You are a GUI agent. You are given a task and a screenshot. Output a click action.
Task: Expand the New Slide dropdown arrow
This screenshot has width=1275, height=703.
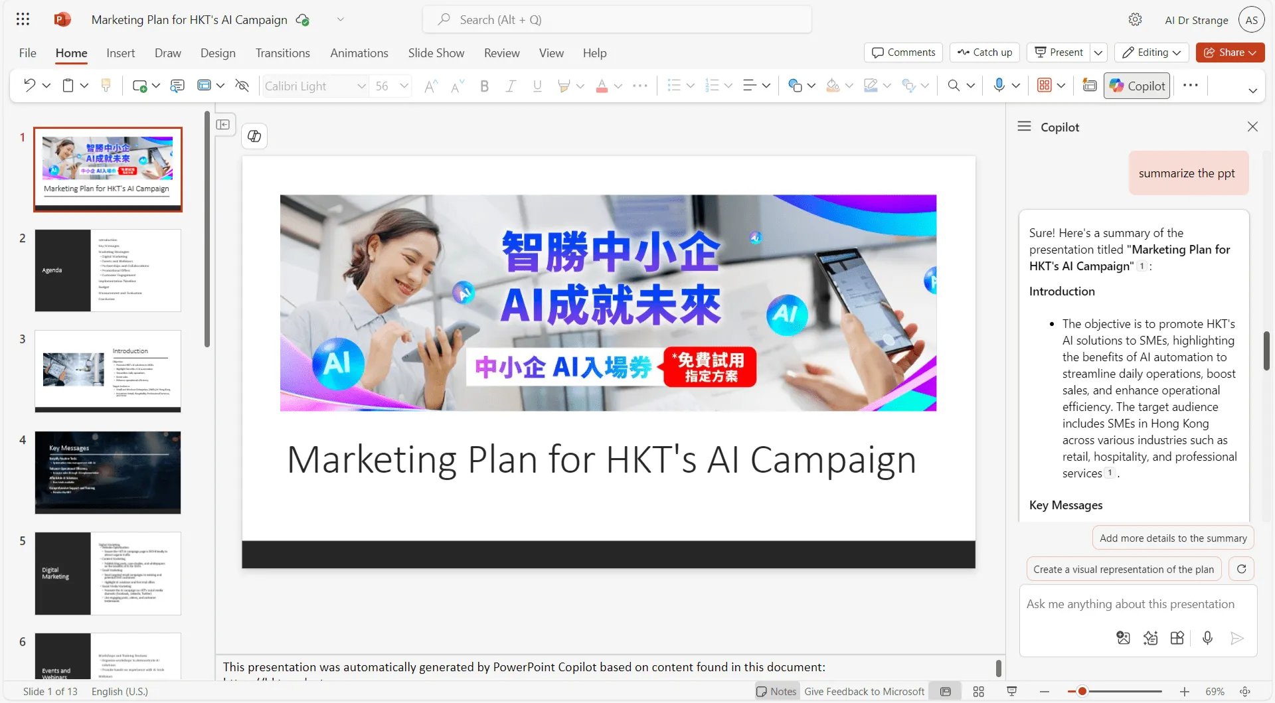click(x=156, y=85)
